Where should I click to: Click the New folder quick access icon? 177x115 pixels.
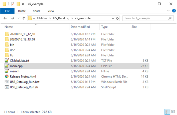click(x=18, y=4)
